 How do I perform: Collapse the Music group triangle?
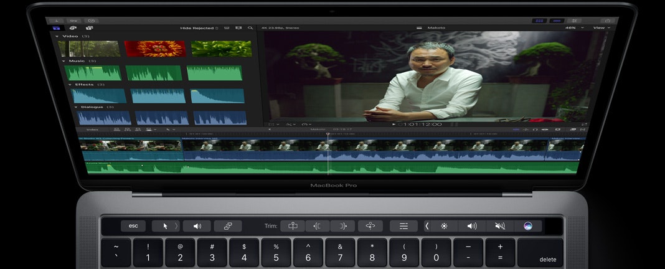coord(64,61)
